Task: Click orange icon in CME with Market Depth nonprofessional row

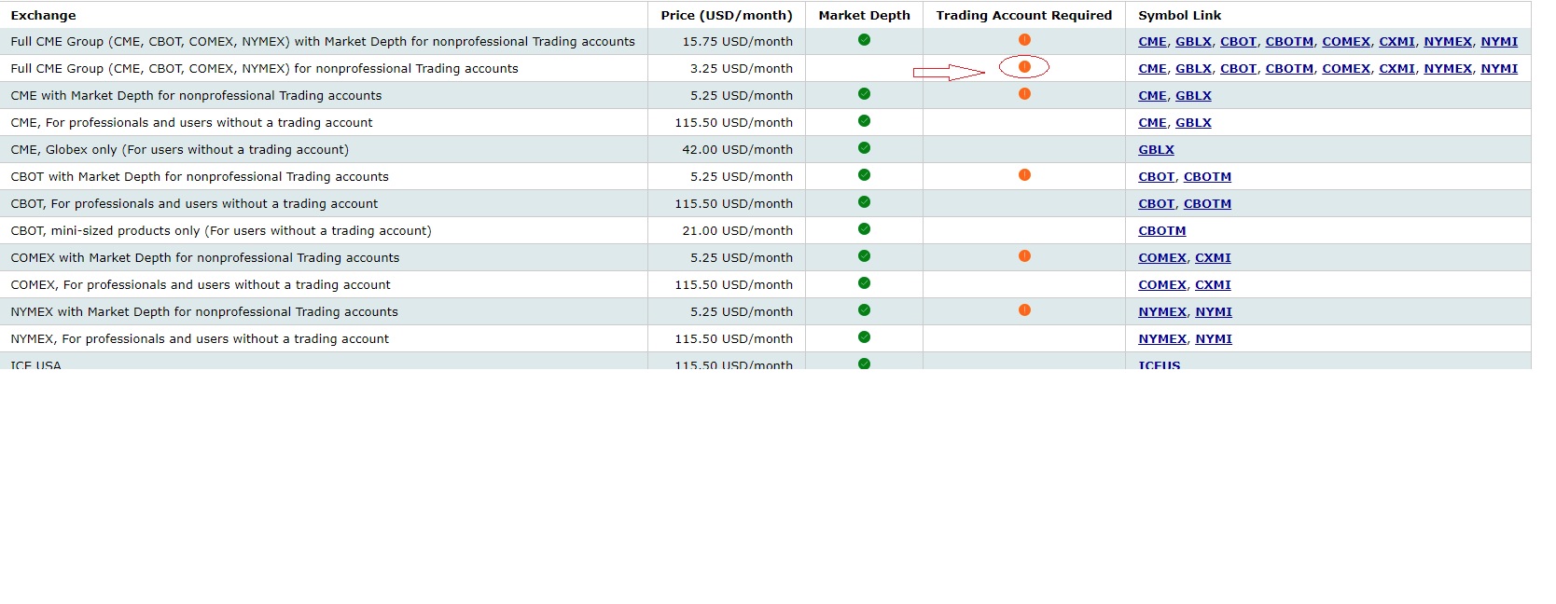Action: click(x=1024, y=94)
